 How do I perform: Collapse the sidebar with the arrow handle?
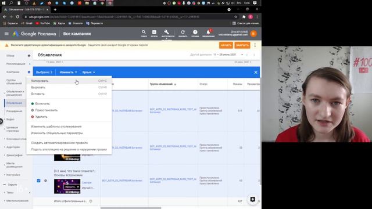(x=1, y=121)
